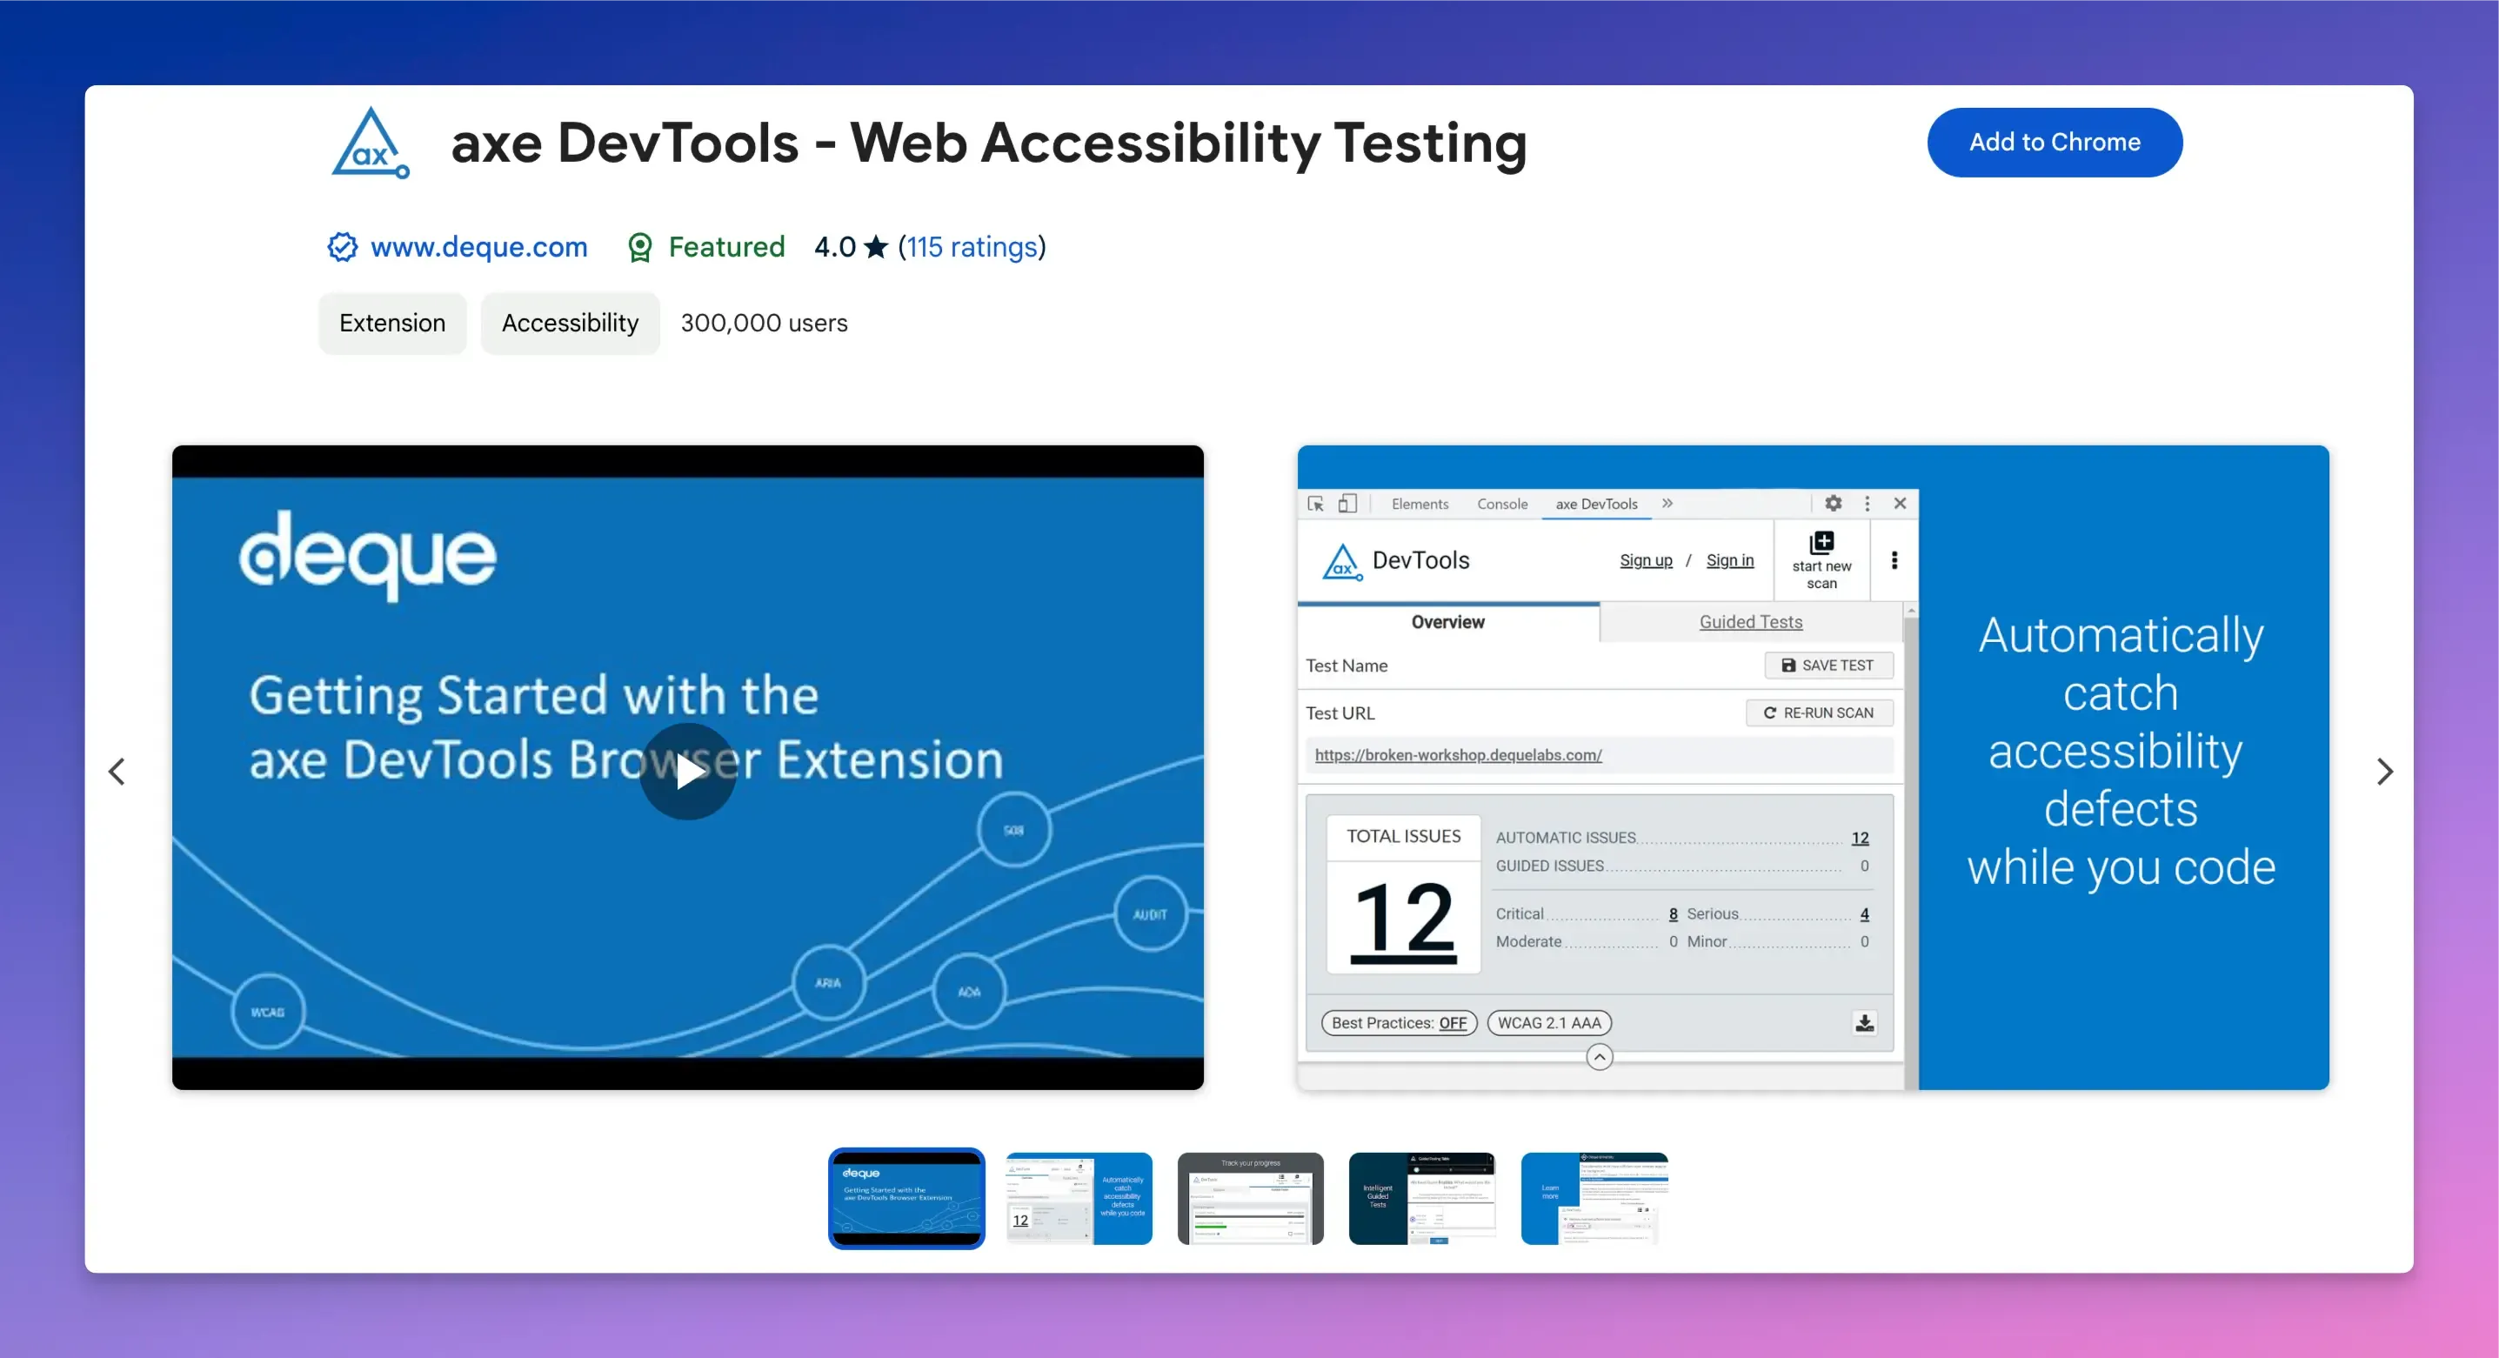Close the DevTools panel
The height and width of the screenshot is (1358, 2499).
click(x=1900, y=503)
